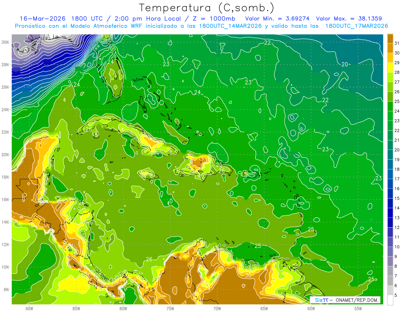Click the 24N latitude axis label
The width and height of the screenshot is (406, 313).
coord(5,109)
